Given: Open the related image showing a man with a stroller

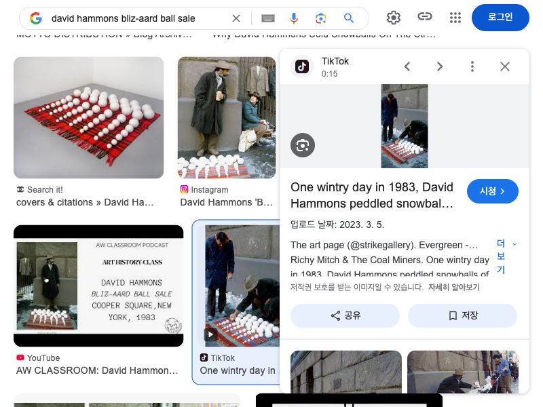Looking at the screenshot, I should (463, 372).
